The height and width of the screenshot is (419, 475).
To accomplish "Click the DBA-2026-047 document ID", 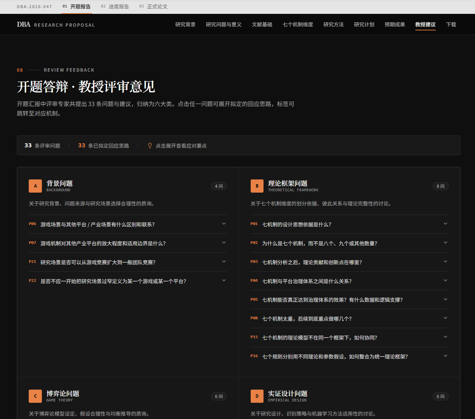I will coord(34,7).
